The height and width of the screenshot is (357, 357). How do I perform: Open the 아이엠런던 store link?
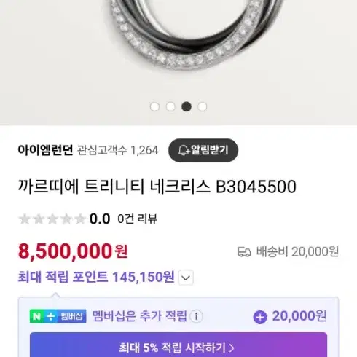[45, 150]
